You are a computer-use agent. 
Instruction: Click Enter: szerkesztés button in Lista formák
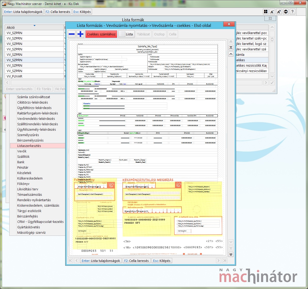click(19, 89)
